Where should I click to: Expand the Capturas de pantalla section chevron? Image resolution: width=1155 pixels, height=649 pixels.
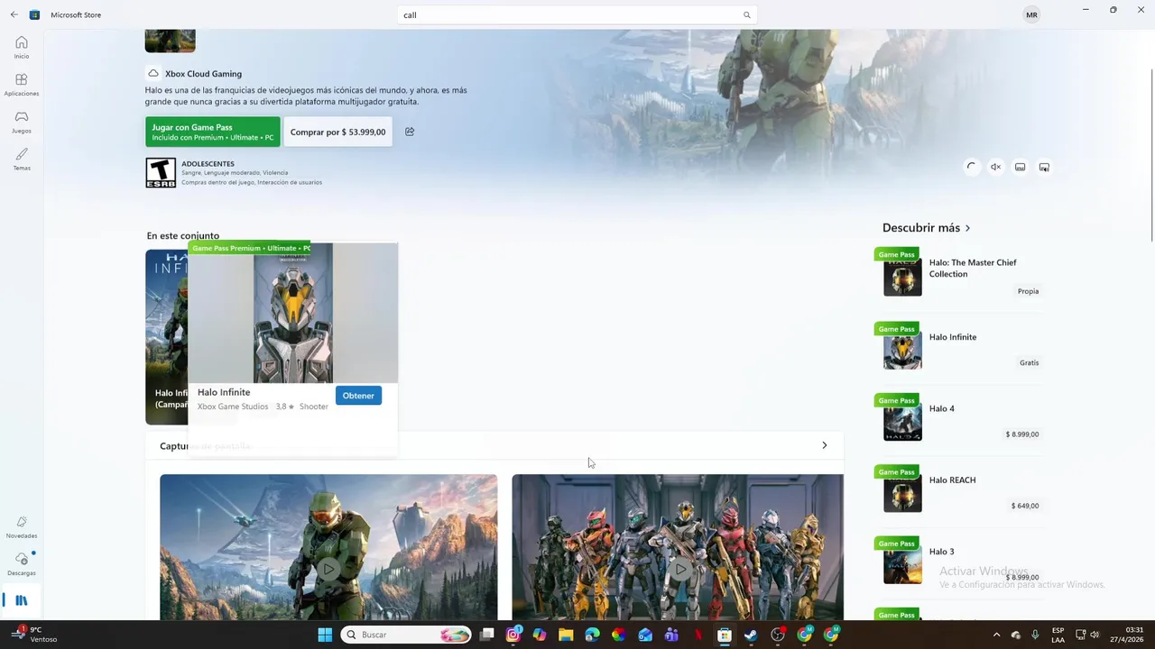click(824, 445)
